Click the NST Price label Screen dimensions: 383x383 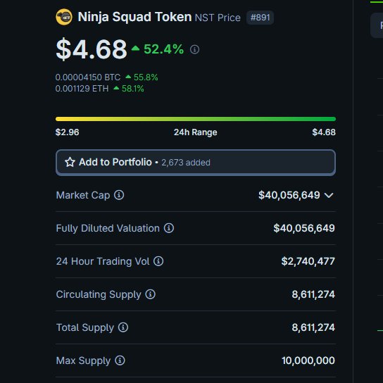(218, 18)
